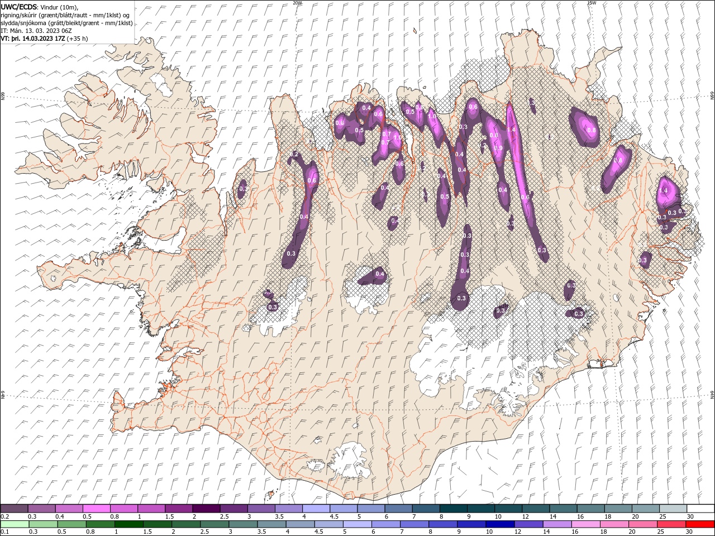Click the light lavender swatch at 4 in upper legend
This screenshot has height=536, width=715.
[316, 509]
